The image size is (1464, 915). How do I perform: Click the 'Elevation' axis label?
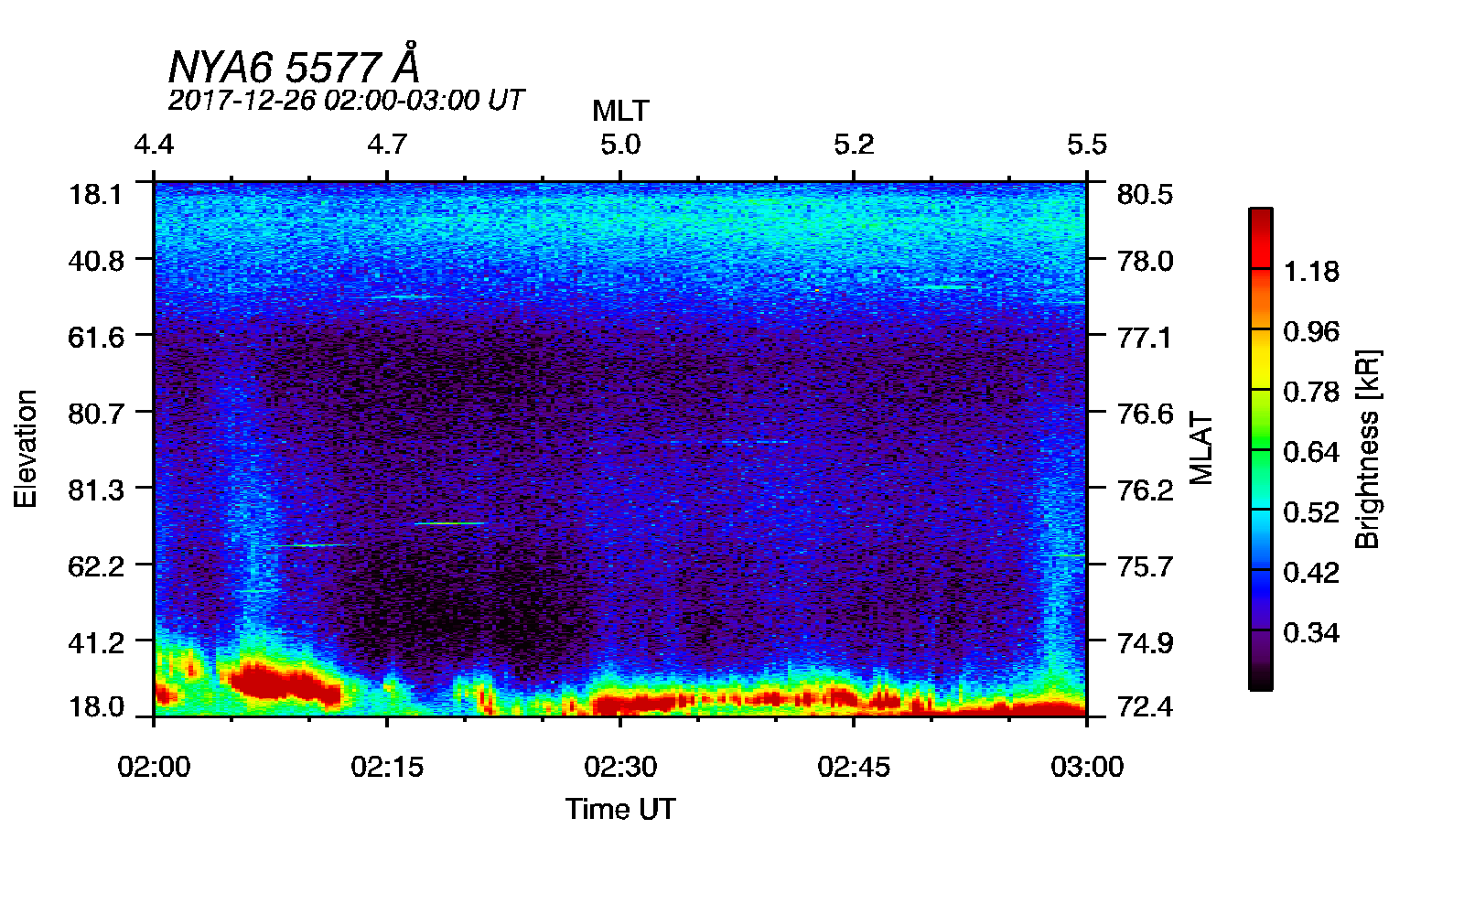(x=26, y=448)
